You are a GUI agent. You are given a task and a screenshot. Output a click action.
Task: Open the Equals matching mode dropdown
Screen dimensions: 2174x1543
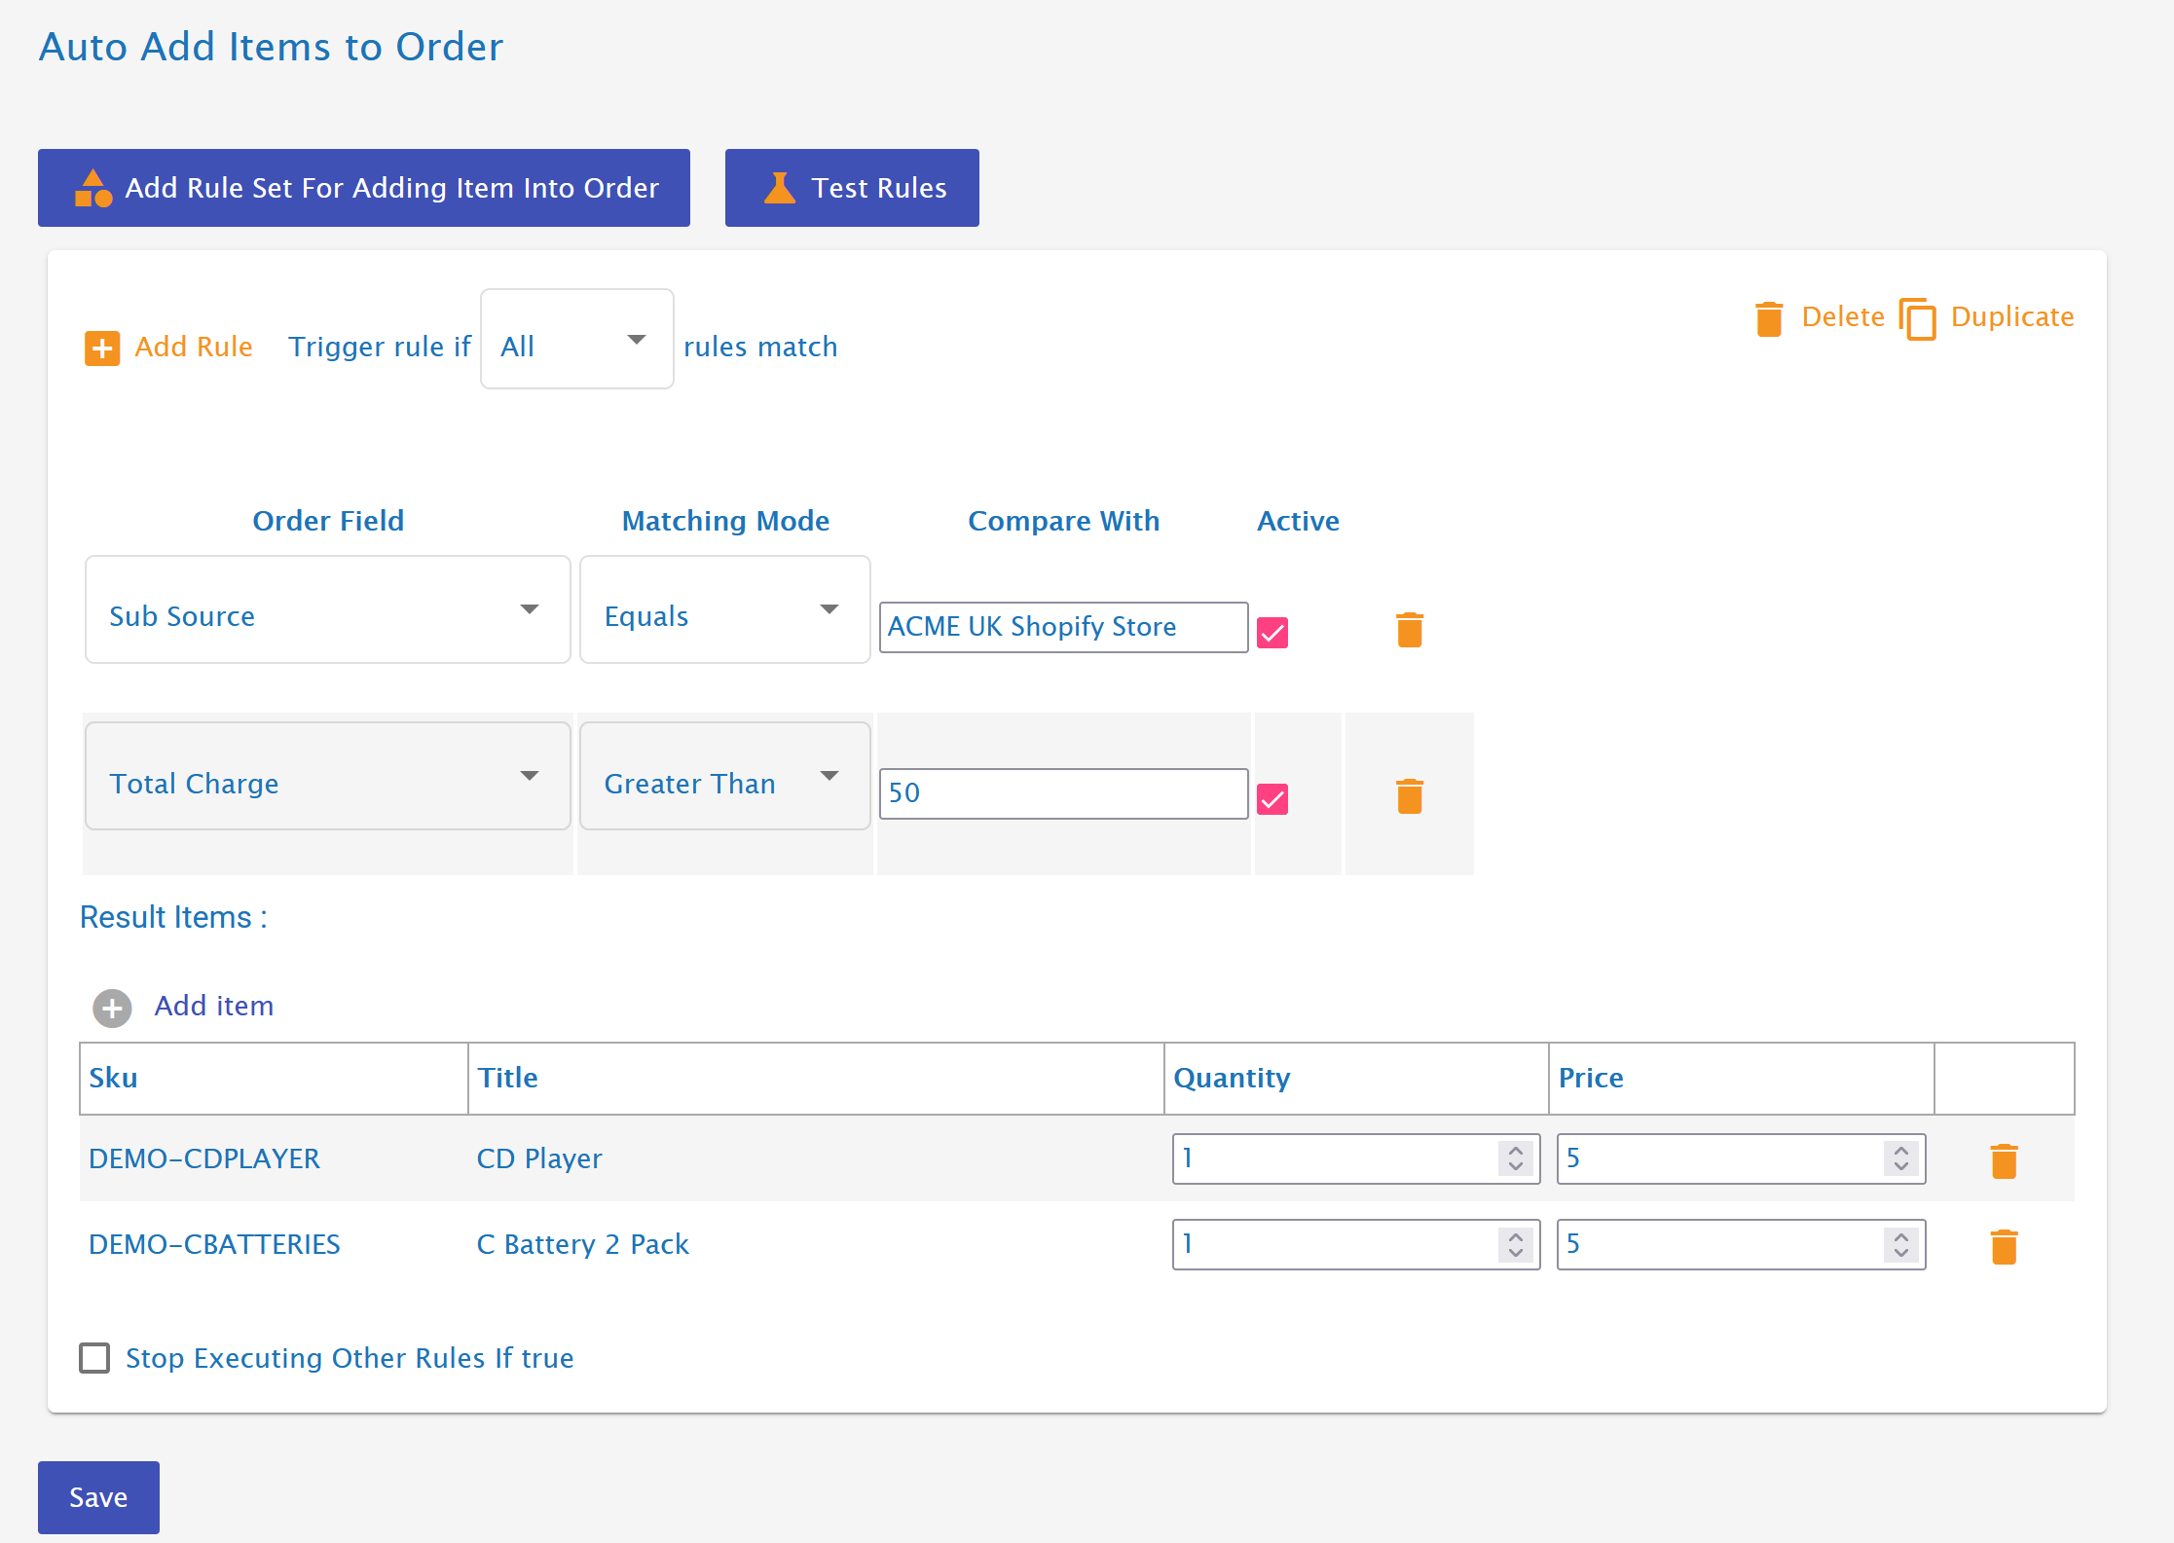pos(724,610)
